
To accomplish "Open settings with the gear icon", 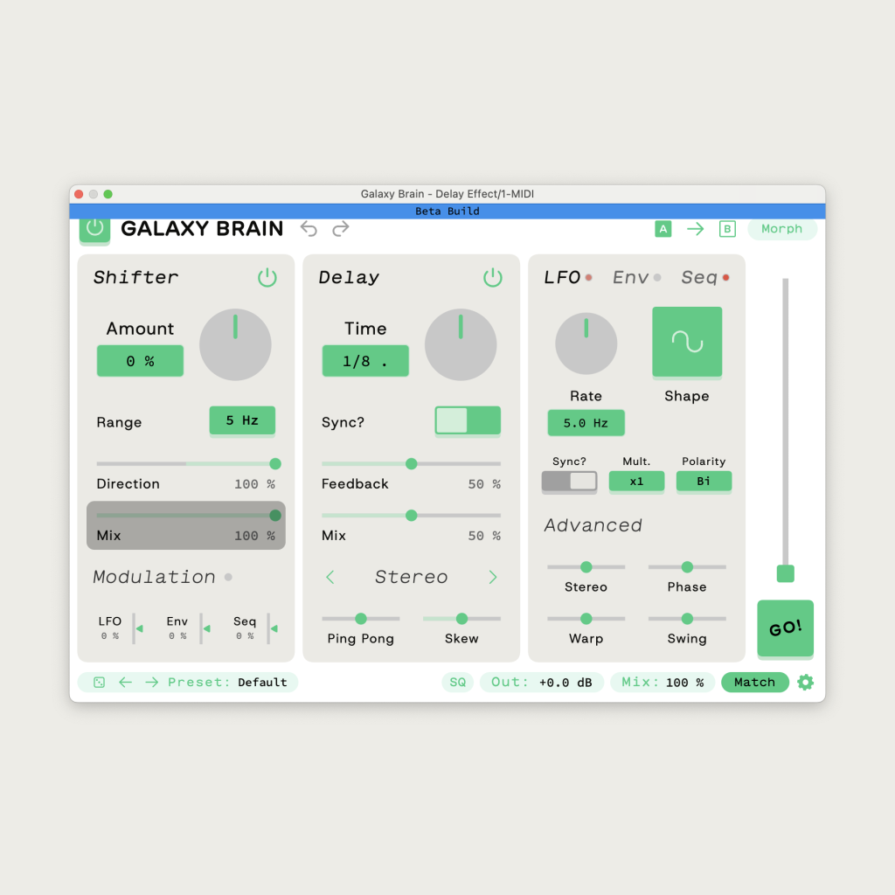I will pos(805,682).
